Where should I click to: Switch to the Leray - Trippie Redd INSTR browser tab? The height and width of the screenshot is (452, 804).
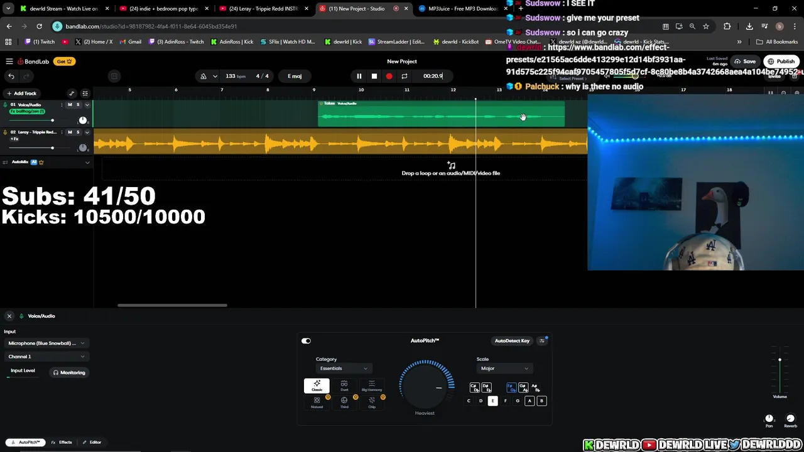click(x=263, y=9)
